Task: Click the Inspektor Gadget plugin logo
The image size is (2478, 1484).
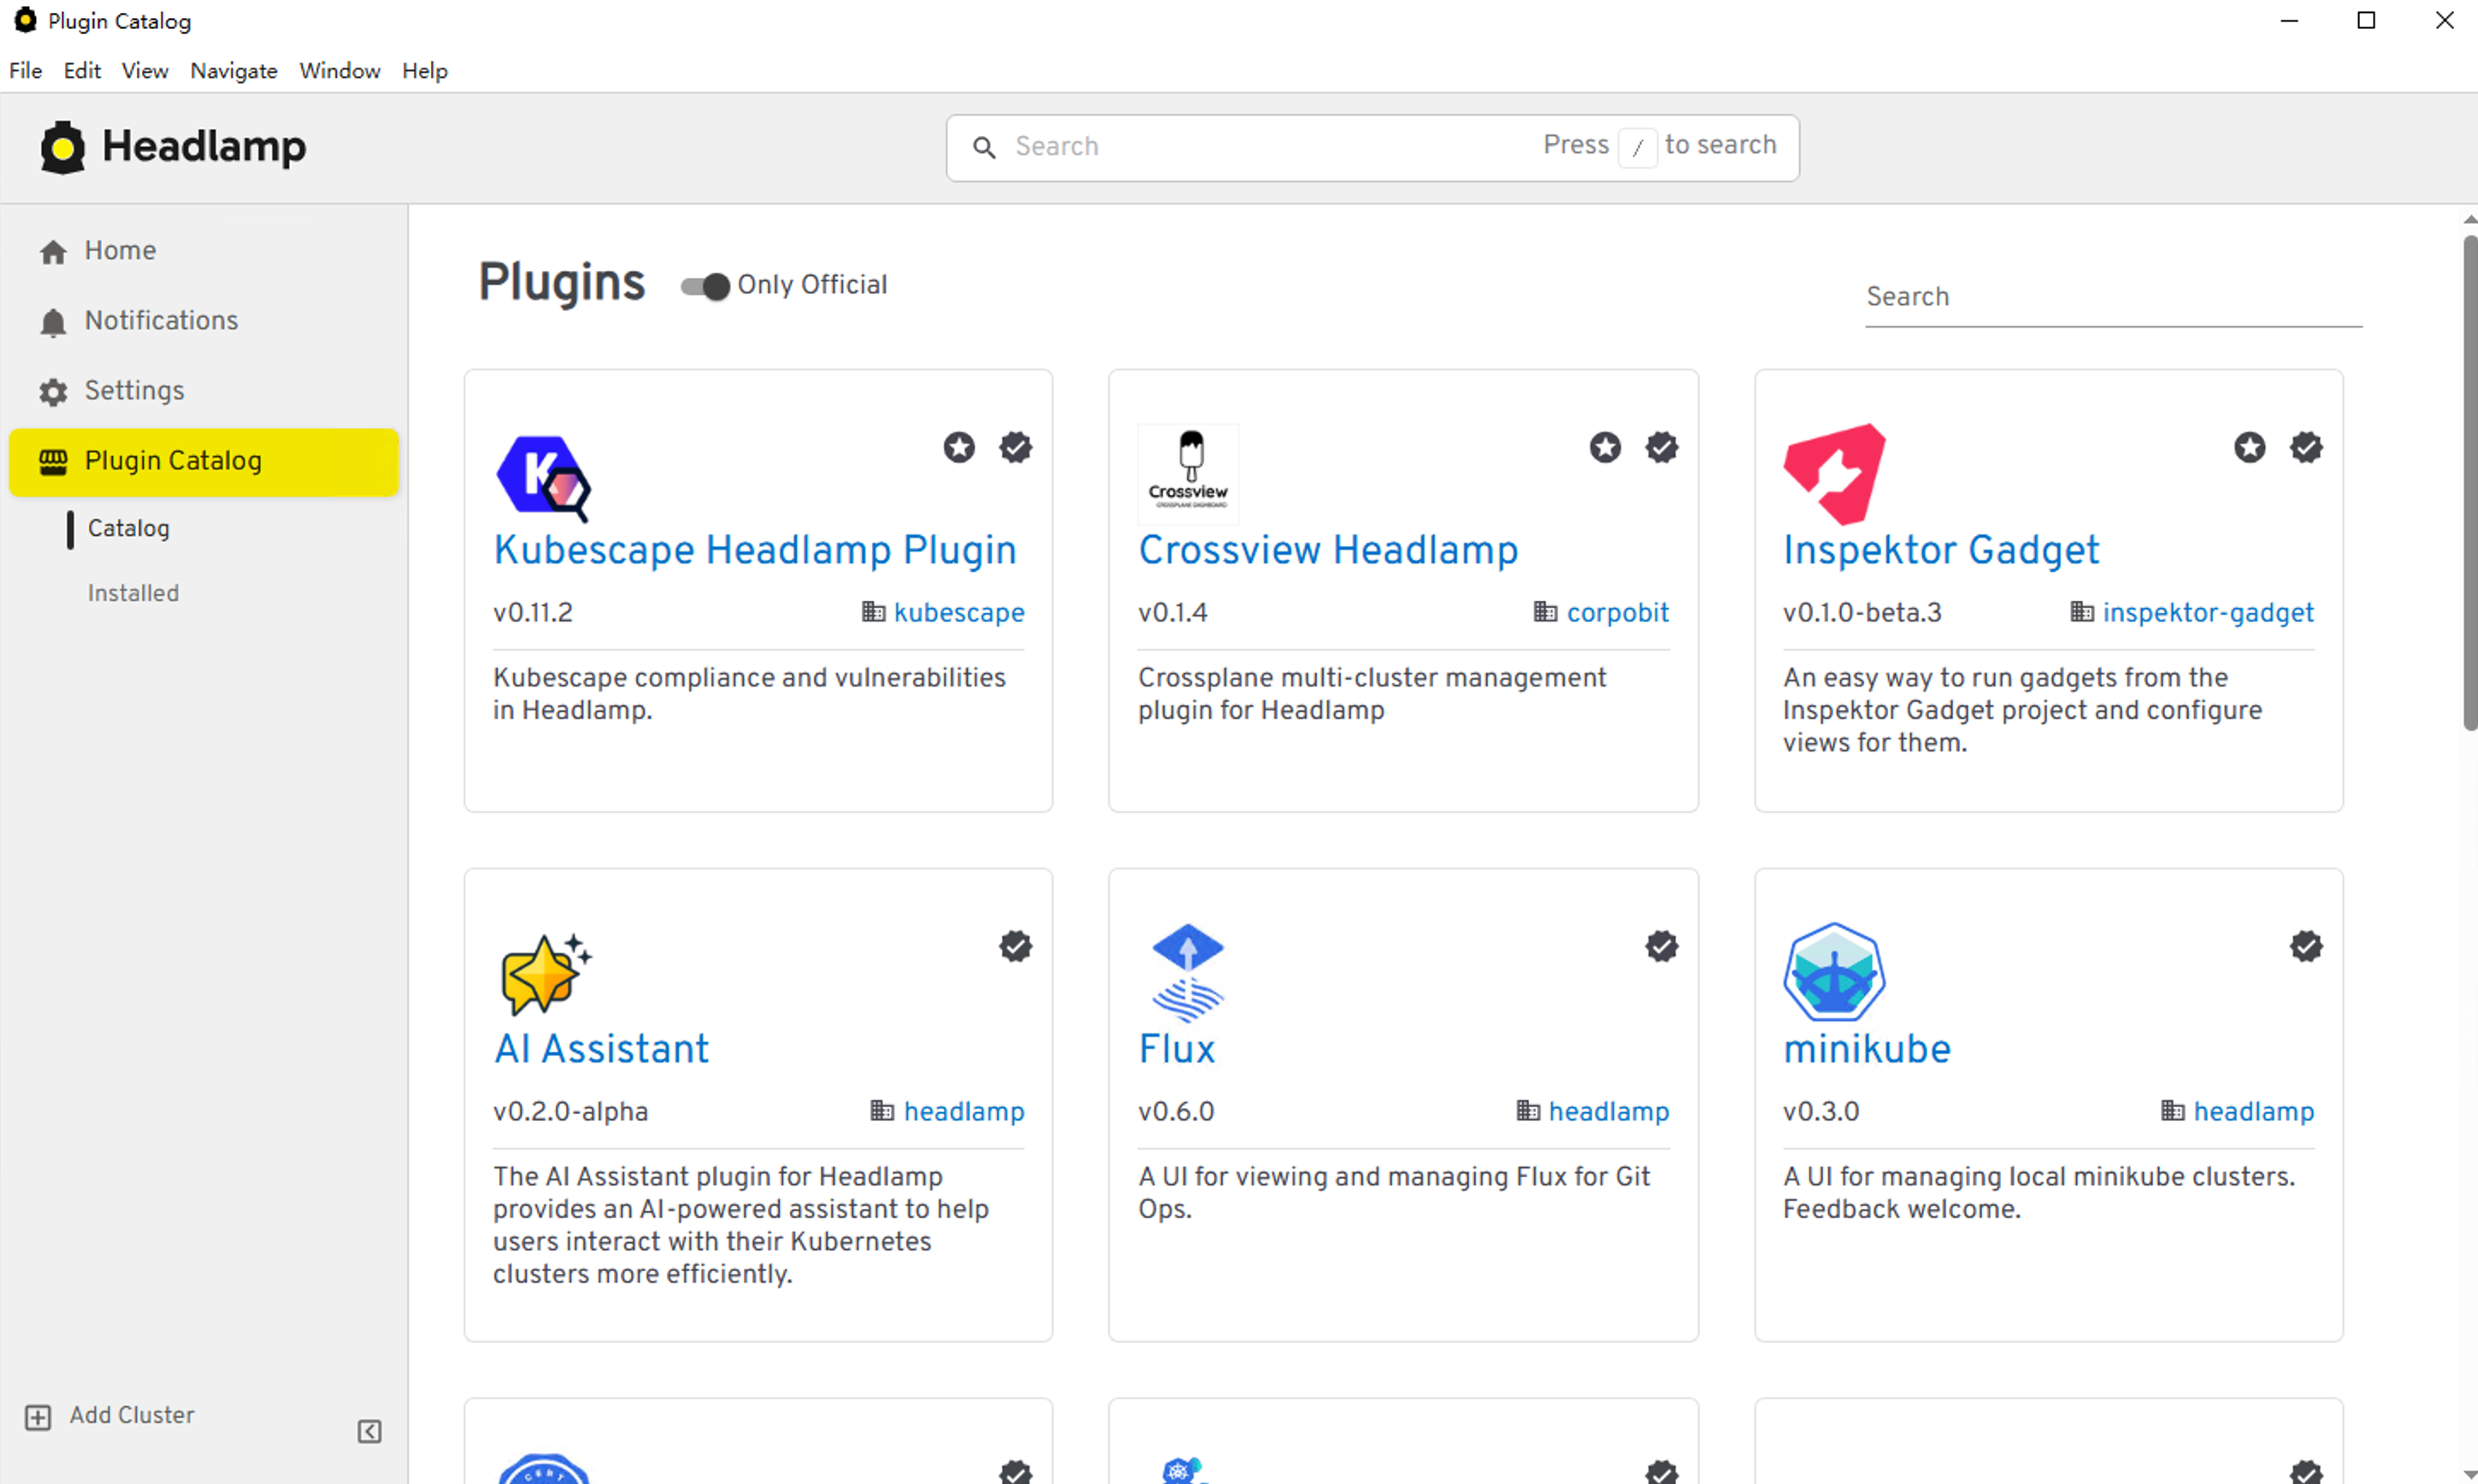Action: pyautogui.click(x=1834, y=474)
